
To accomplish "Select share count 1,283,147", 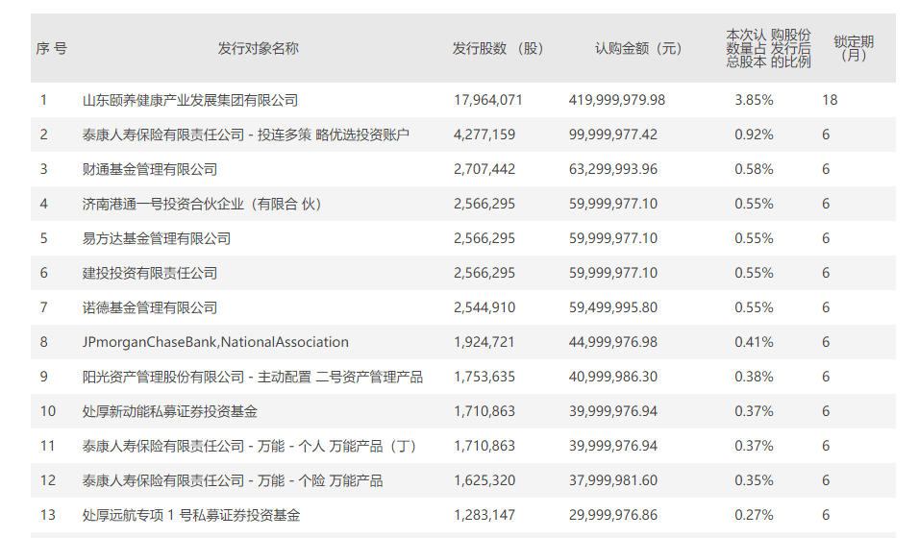I will [484, 515].
